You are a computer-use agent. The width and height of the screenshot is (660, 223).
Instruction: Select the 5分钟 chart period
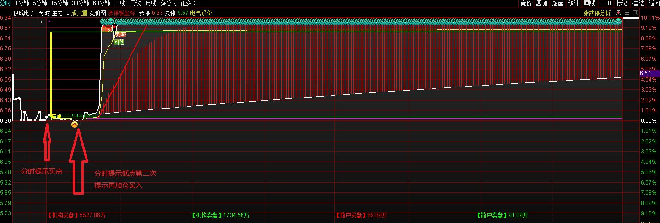coord(40,3)
